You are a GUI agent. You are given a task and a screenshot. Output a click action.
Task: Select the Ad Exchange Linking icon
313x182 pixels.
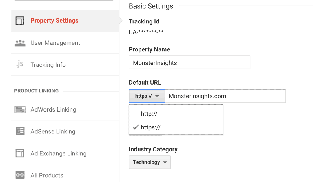point(20,153)
